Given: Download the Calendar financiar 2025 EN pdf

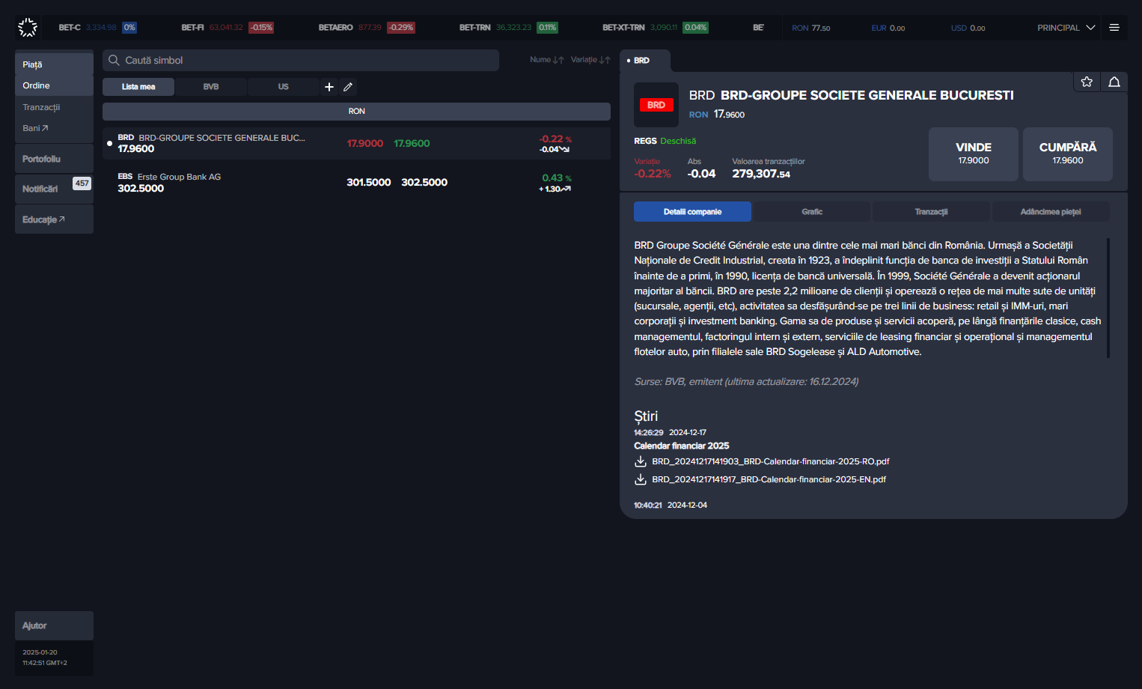Looking at the screenshot, I should coord(641,479).
